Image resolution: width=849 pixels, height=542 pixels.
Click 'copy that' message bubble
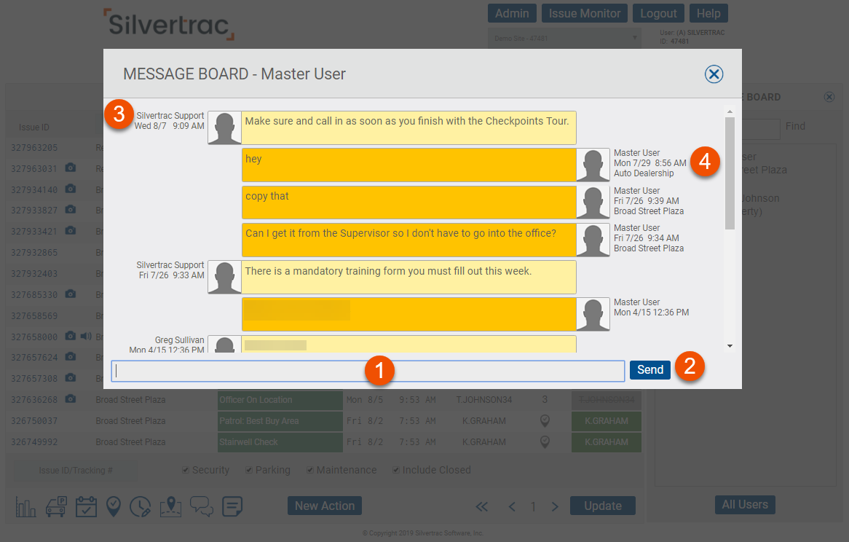coord(408,203)
